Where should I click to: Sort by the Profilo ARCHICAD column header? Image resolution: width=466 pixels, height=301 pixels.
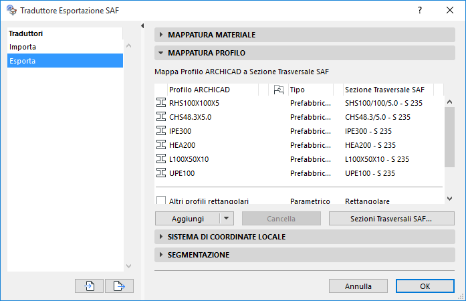(x=213, y=90)
